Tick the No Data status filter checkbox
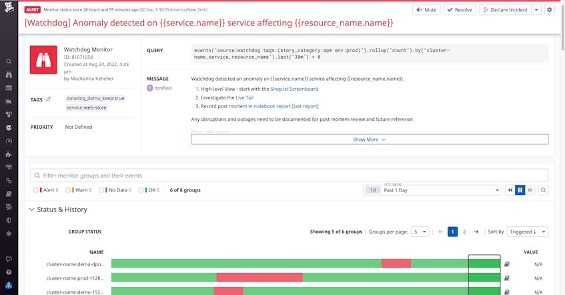This screenshot has width=565, height=295. tap(101, 190)
